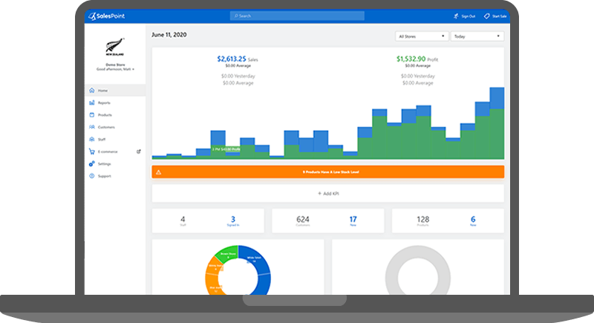Sign out using the top bar button

464,15
